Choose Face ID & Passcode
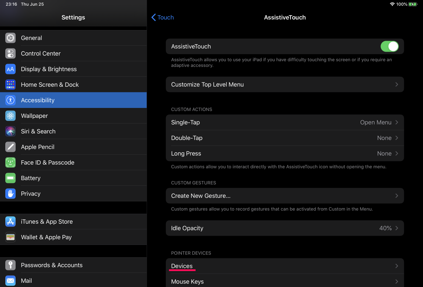 73,162
